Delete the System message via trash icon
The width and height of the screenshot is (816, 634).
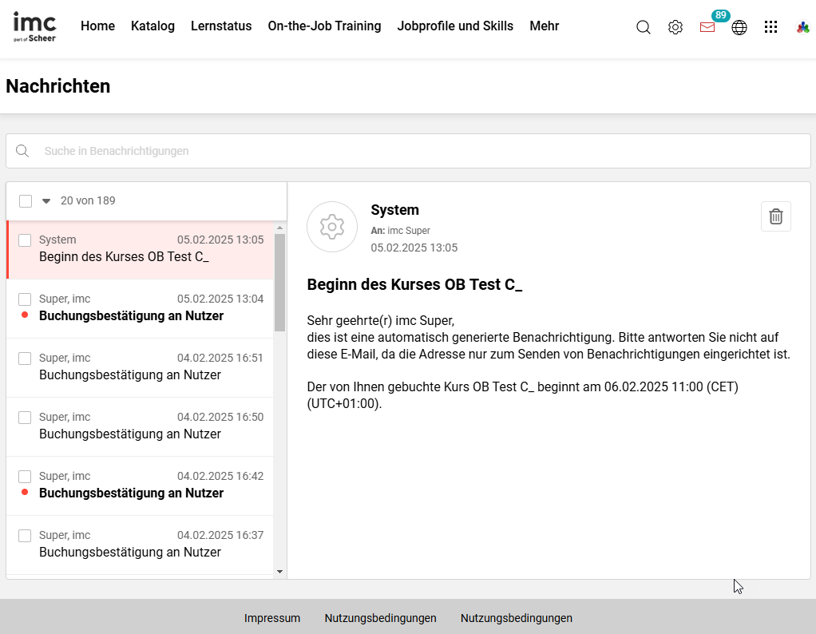point(775,216)
